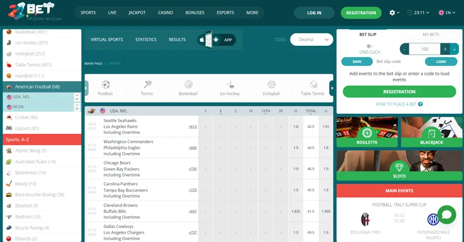Click REGISTRATION button in bet slip
464x242 pixels.
pos(399,92)
